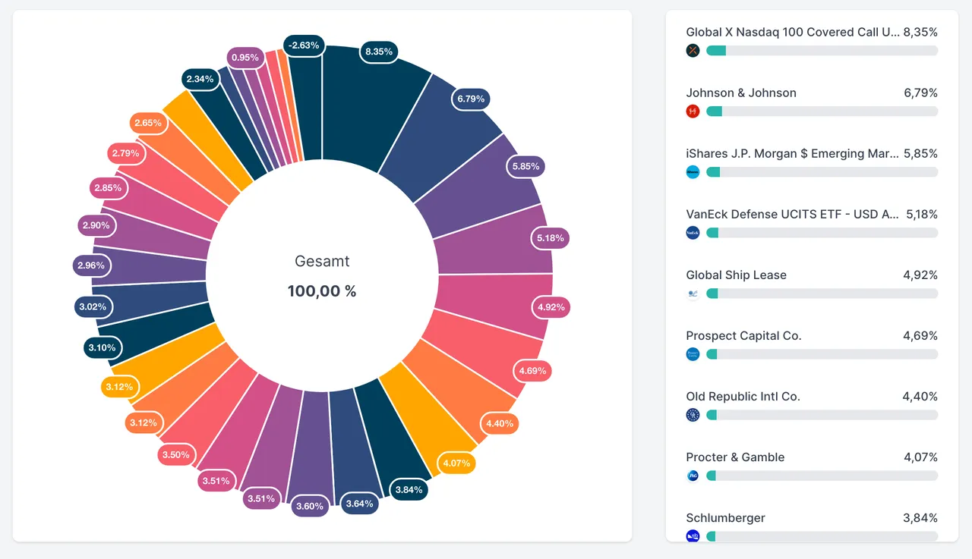The width and height of the screenshot is (972, 559).
Task: Select the 8.35% chart label badge
Action: (x=379, y=52)
